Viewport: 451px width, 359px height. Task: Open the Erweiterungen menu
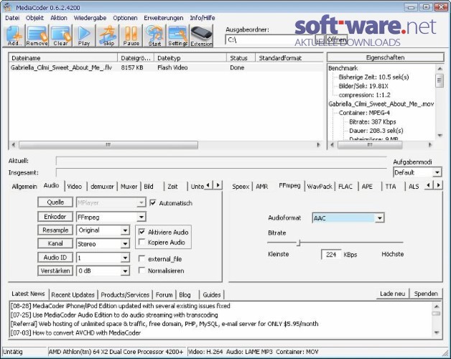pos(164,18)
